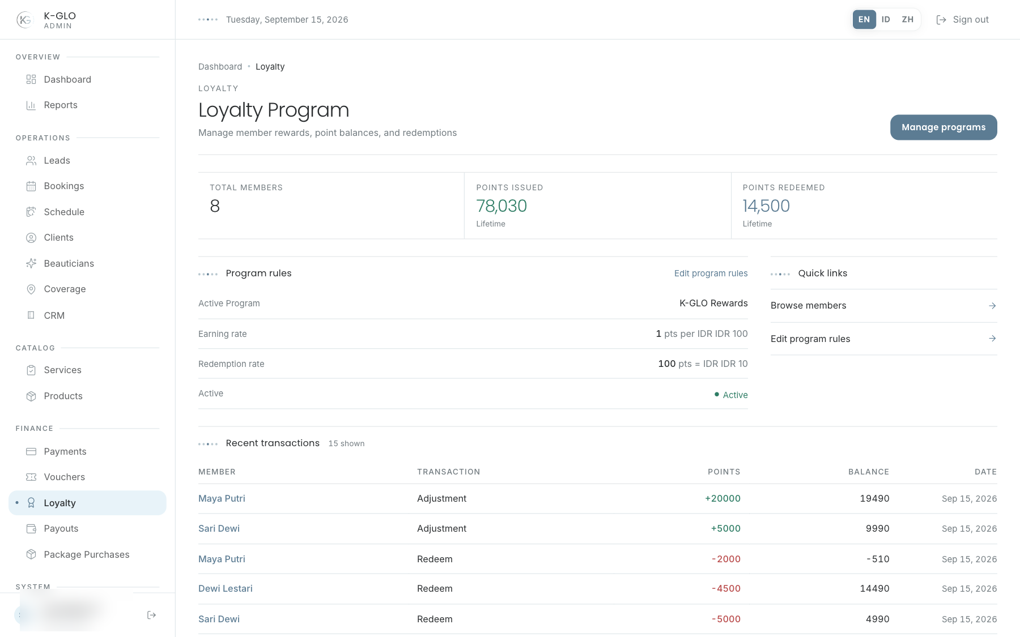1020x637 pixels.
Task: Open the Browse members quick link
Action: [883, 306]
